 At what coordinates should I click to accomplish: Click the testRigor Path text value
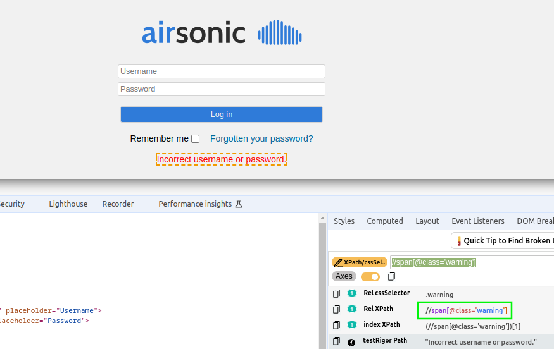481,342
